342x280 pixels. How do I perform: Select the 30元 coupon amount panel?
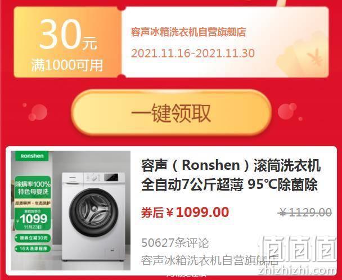point(67,42)
